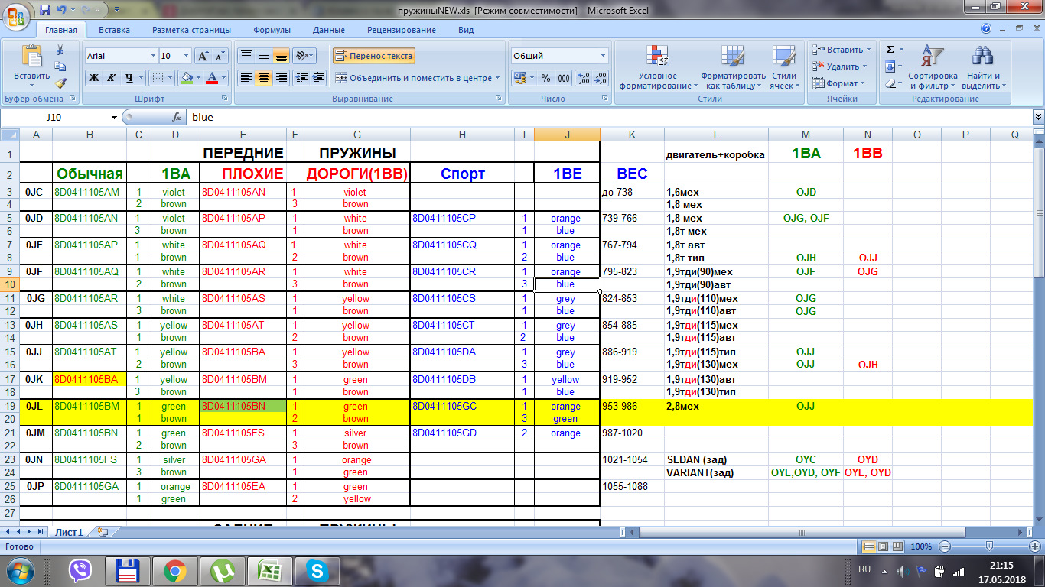Toggle the Перенос текста wrap button
This screenshot has width=1045, height=587.
[x=373, y=56]
